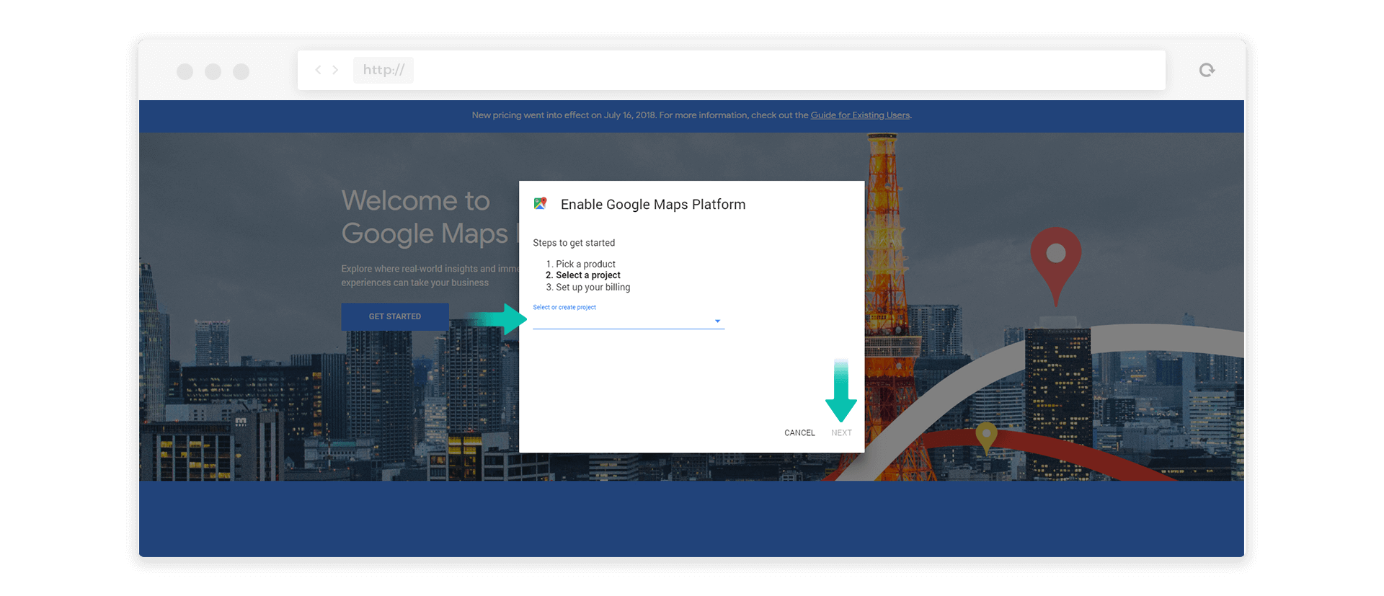Click the first gray window control dot
Image resolution: width=1384 pixels, height=596 pixels.
pyautogui.click(x=185, y=71)
